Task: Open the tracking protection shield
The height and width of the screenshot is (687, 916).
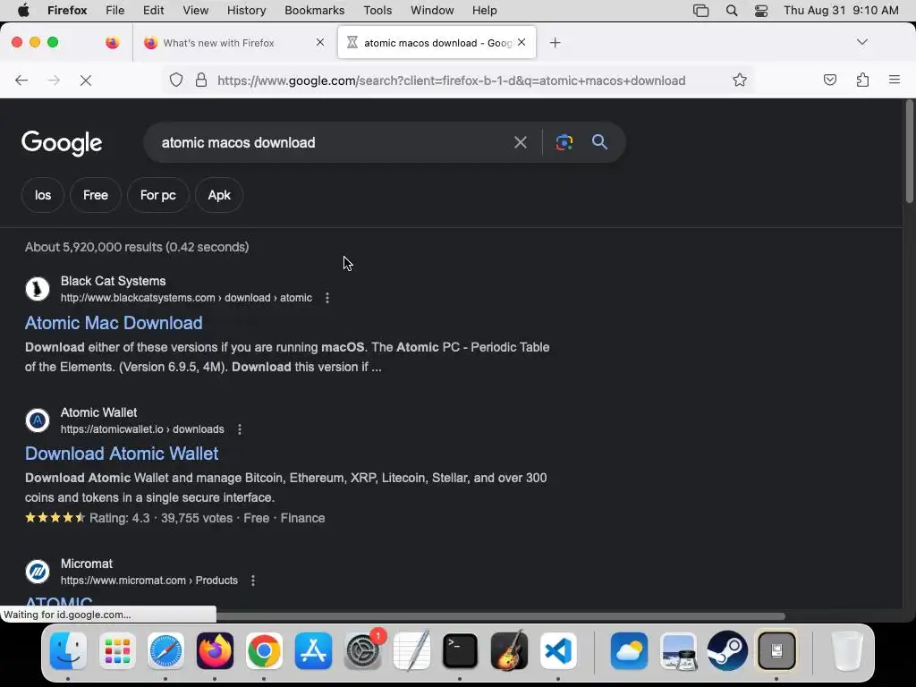Action: tap(176, 80)
